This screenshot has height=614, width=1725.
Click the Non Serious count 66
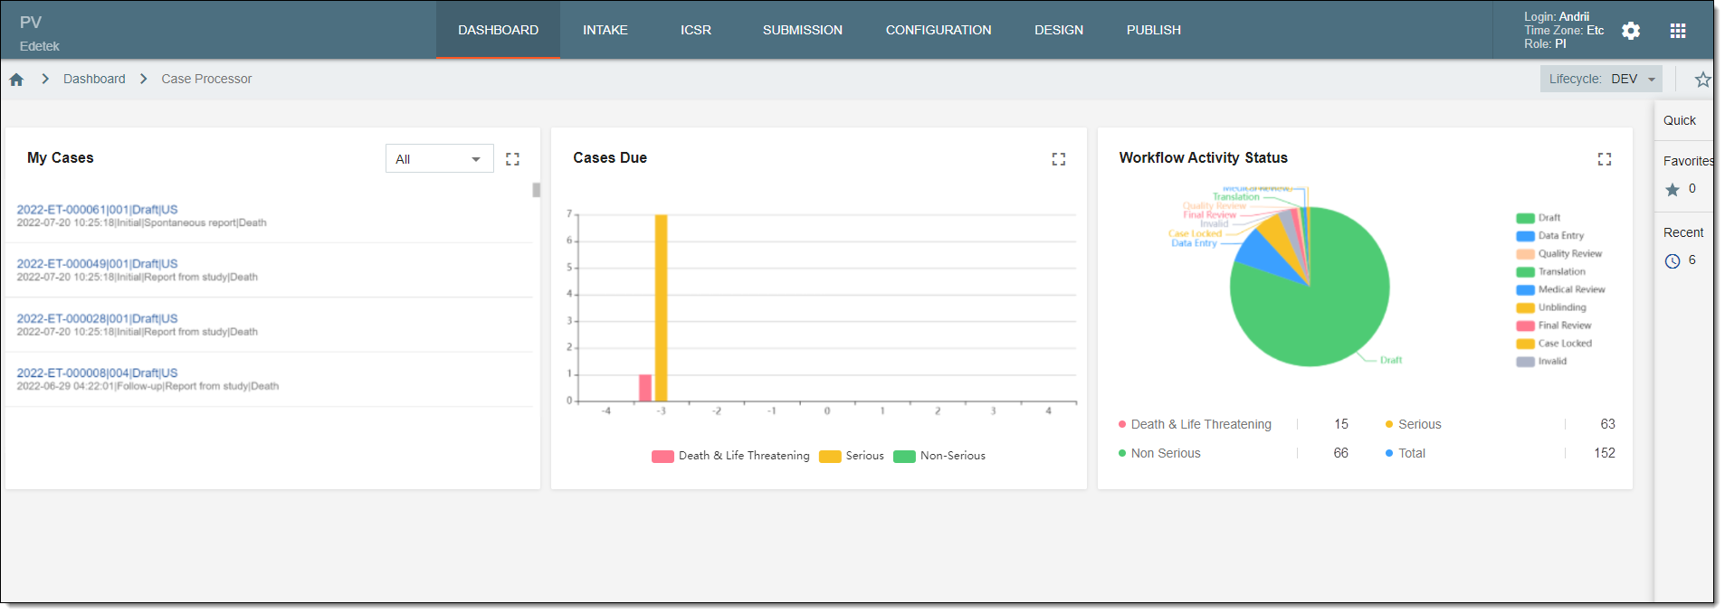(x=1340, y=453)
